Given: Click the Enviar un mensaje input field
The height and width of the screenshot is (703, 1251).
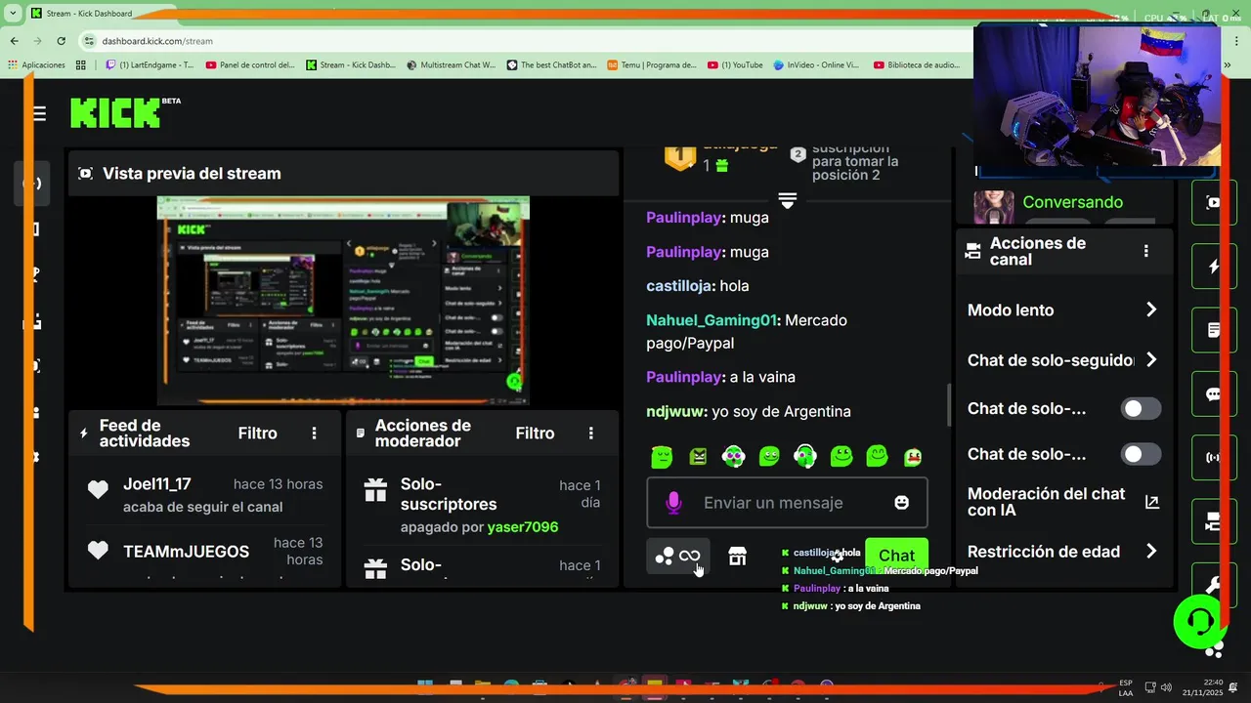Looking at the screenshot, I should tap(787, 503).
